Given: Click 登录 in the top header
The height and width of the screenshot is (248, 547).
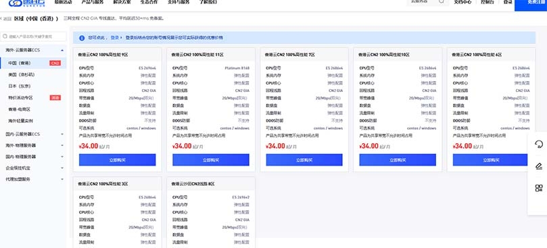Looking at the screenshot, I should [508, 2].
